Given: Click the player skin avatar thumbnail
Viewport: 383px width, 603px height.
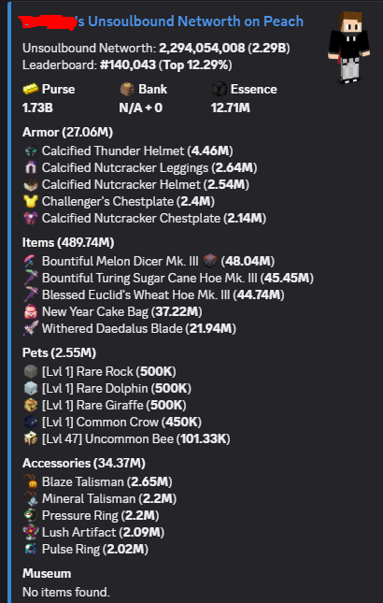Looking at the screenshot, I should [348, 47].
